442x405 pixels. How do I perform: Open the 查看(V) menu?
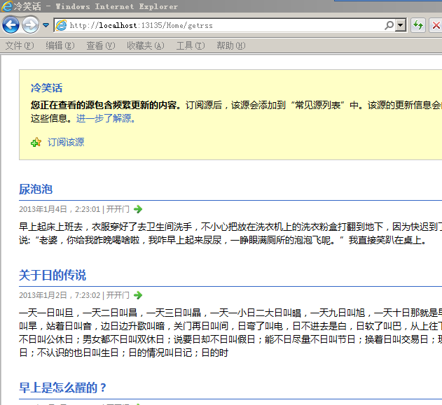(x=101, y=45)
